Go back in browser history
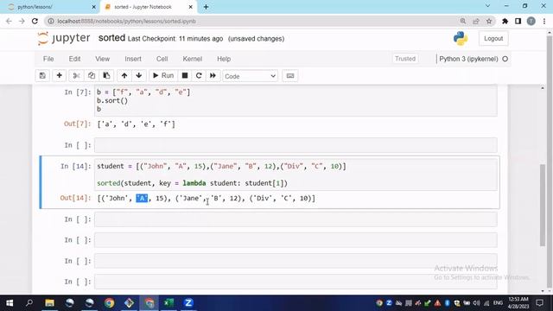 9,21
